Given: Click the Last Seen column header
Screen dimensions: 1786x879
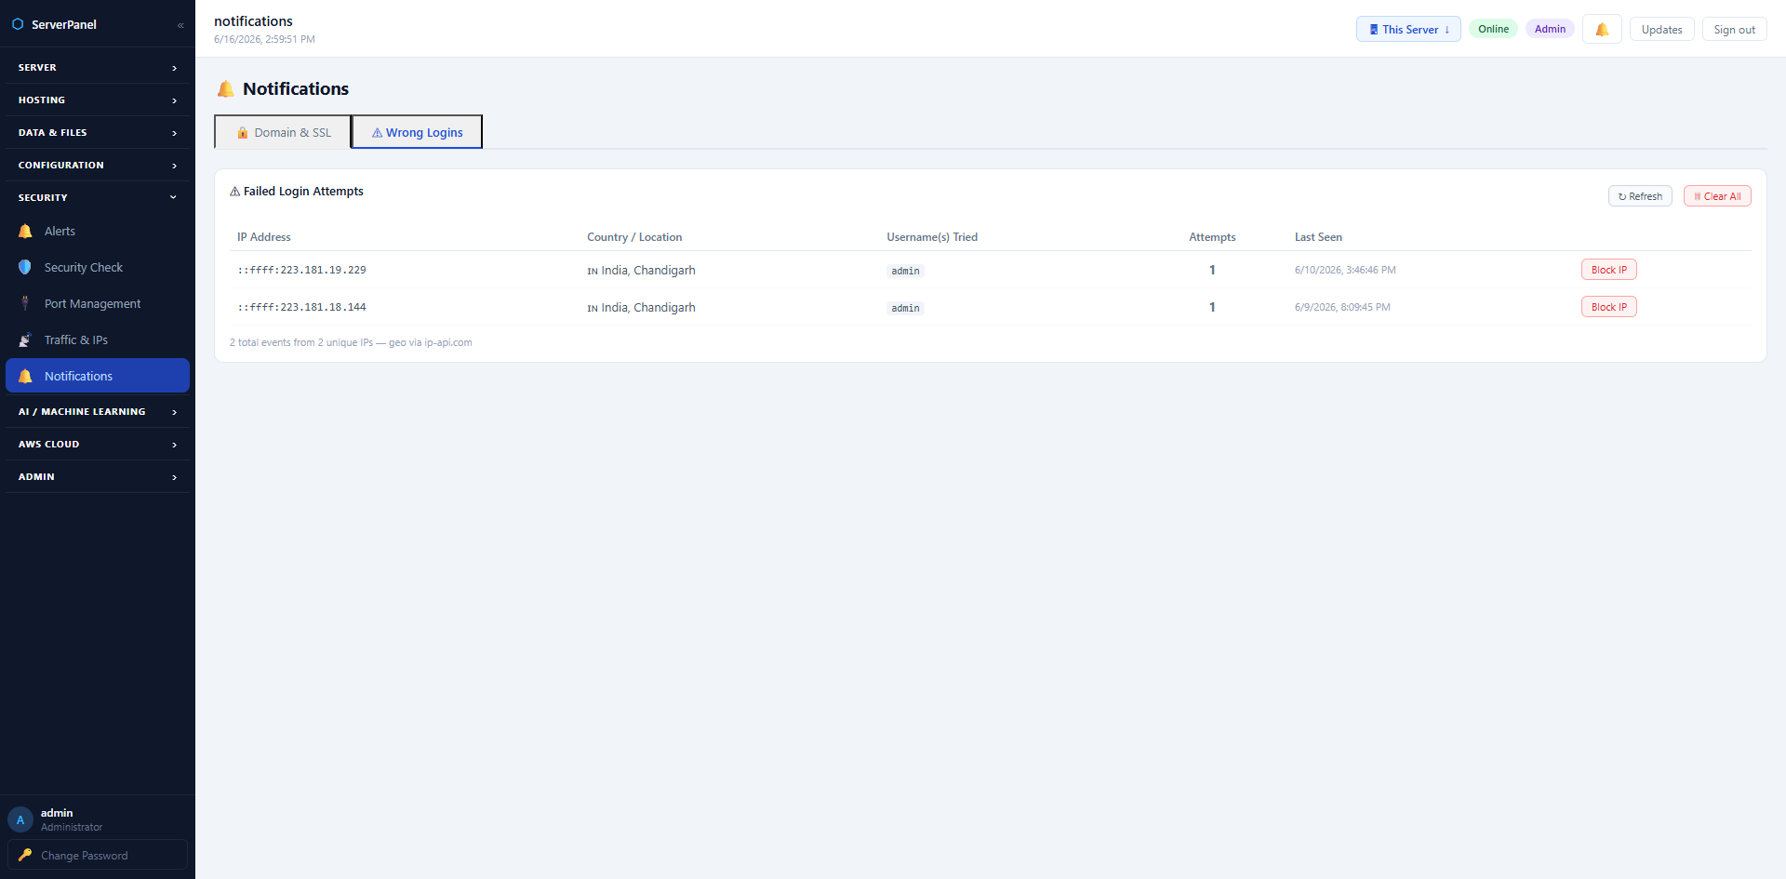Looking at the screenshot, I should click(x=1318, y=237).
